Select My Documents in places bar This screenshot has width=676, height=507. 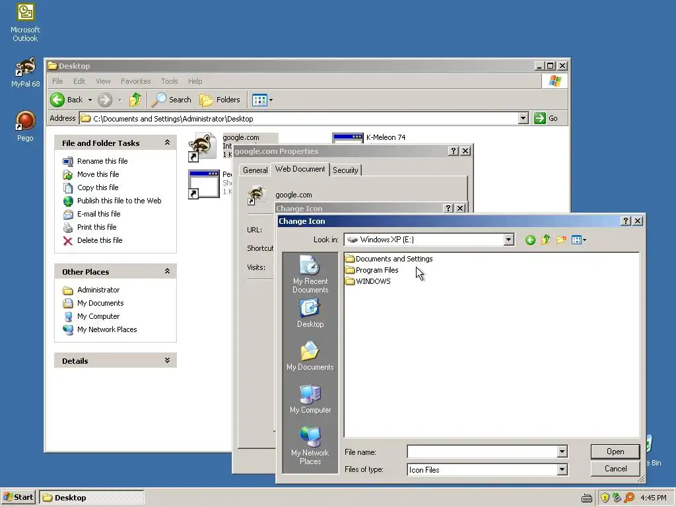[x=310, y=356]
